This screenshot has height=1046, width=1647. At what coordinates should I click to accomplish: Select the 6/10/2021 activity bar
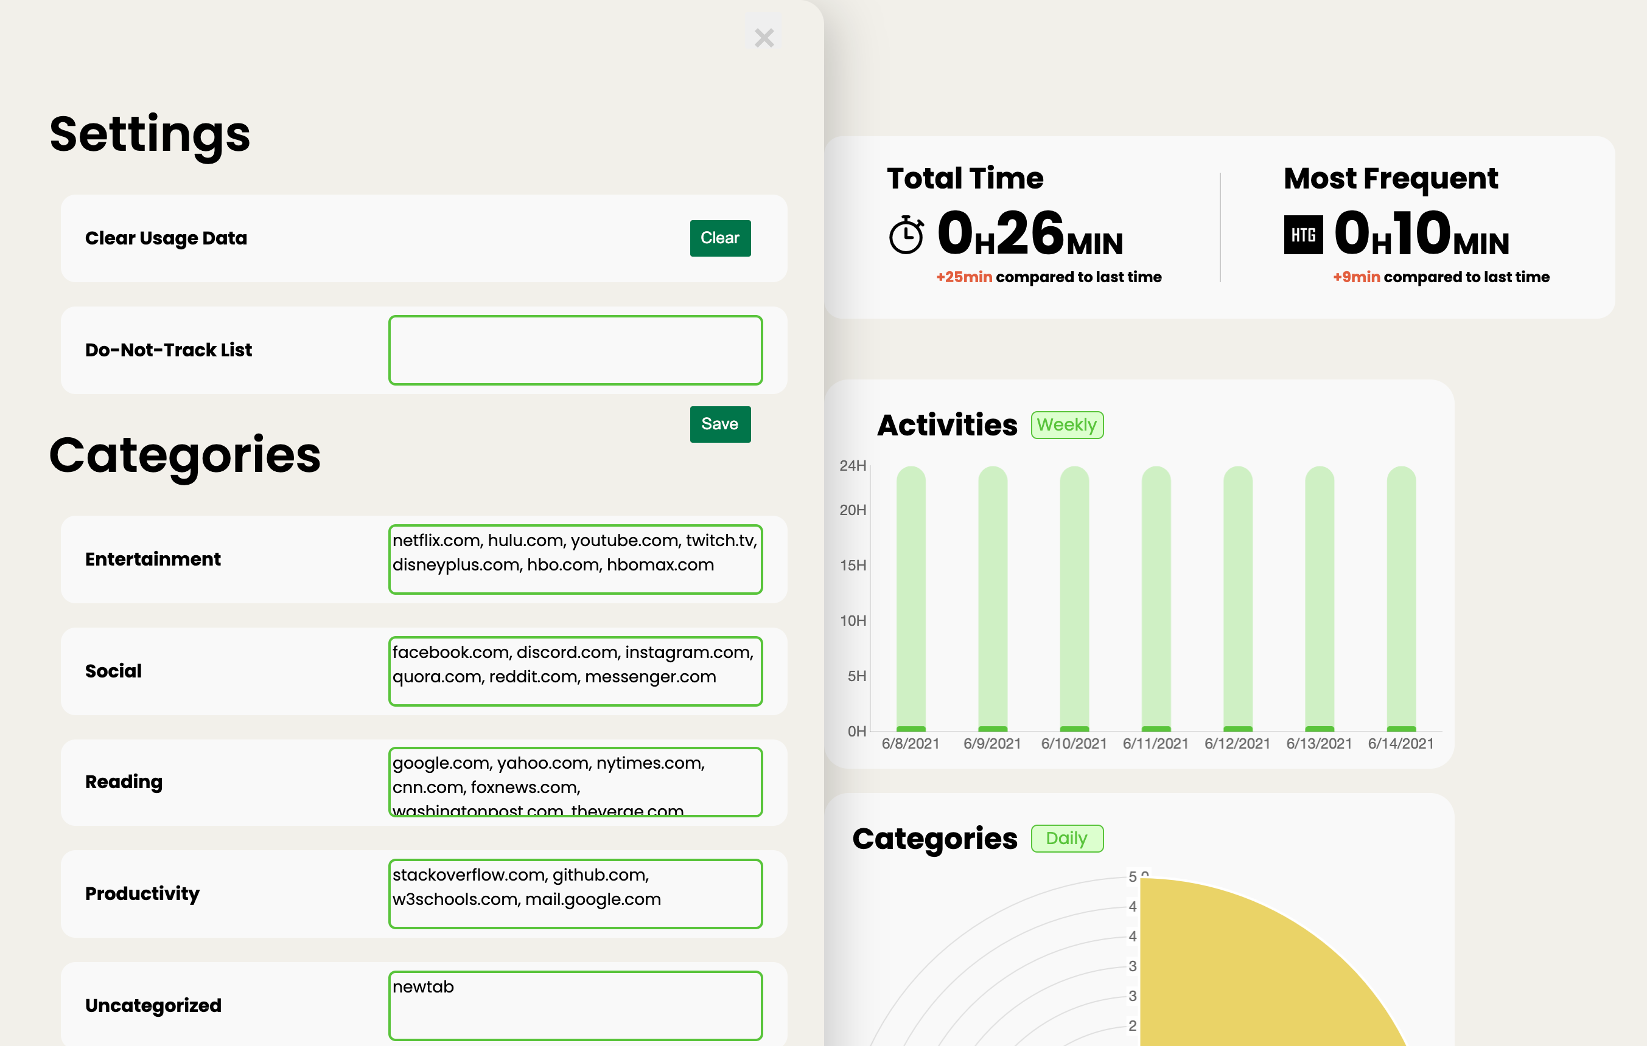(x=1074, y=598)
